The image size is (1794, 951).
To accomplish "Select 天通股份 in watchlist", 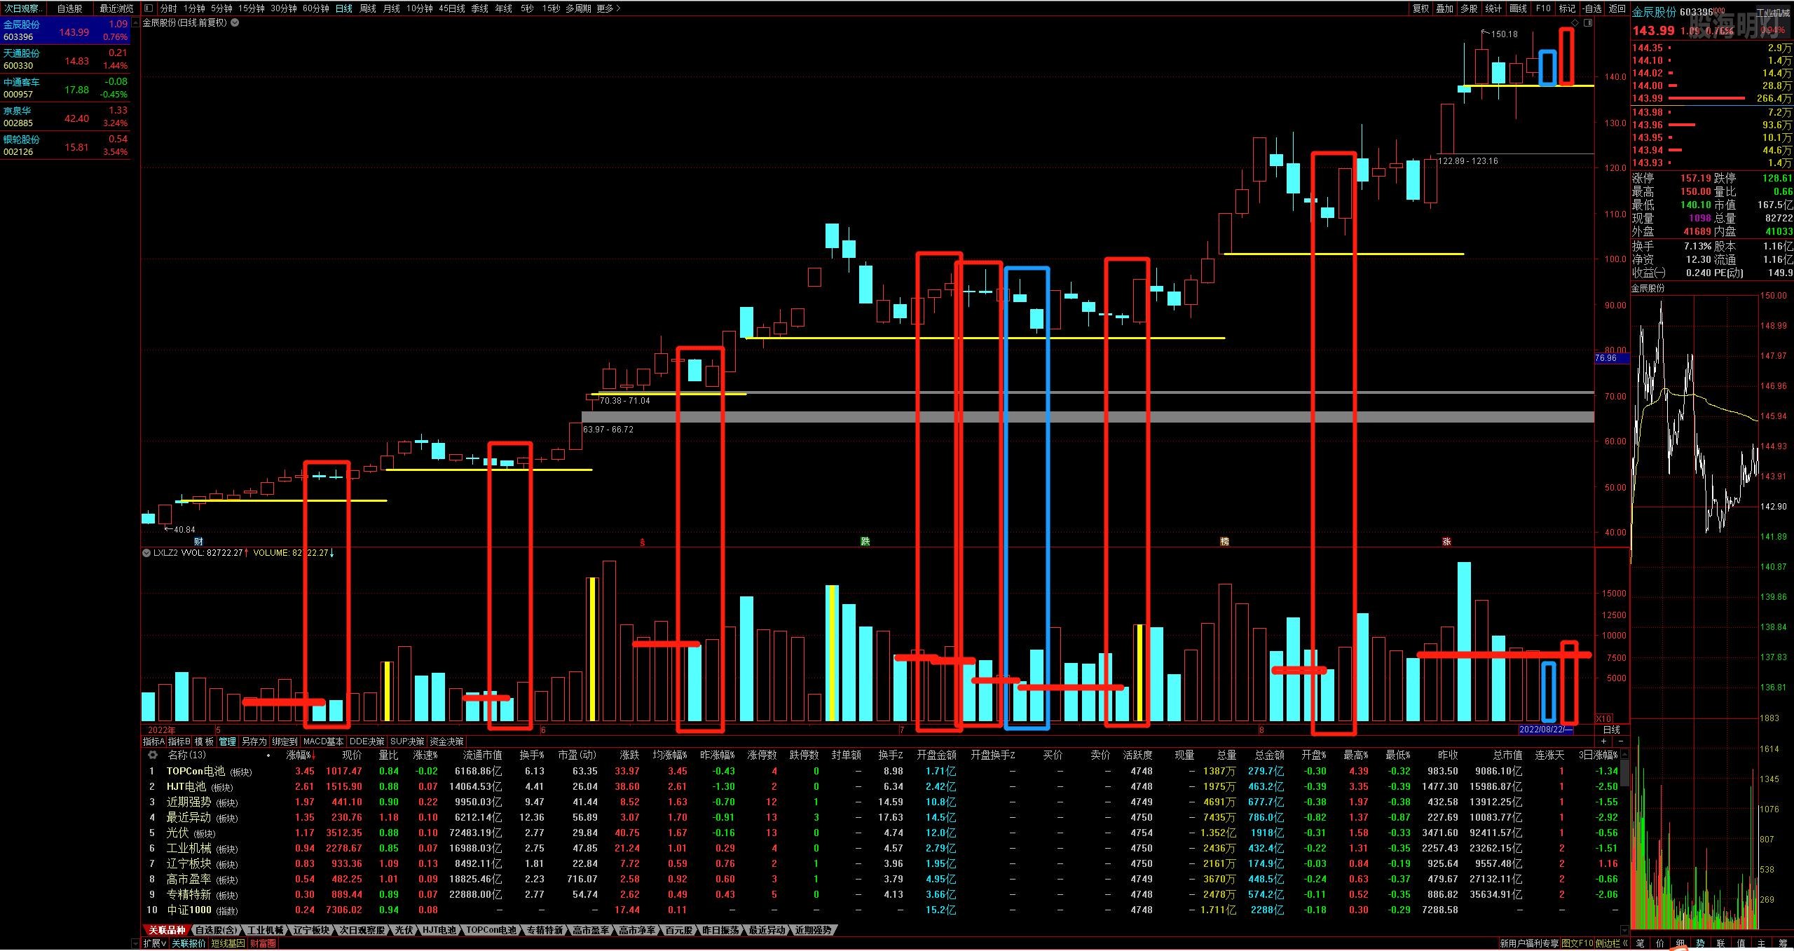I will (66, 59).
